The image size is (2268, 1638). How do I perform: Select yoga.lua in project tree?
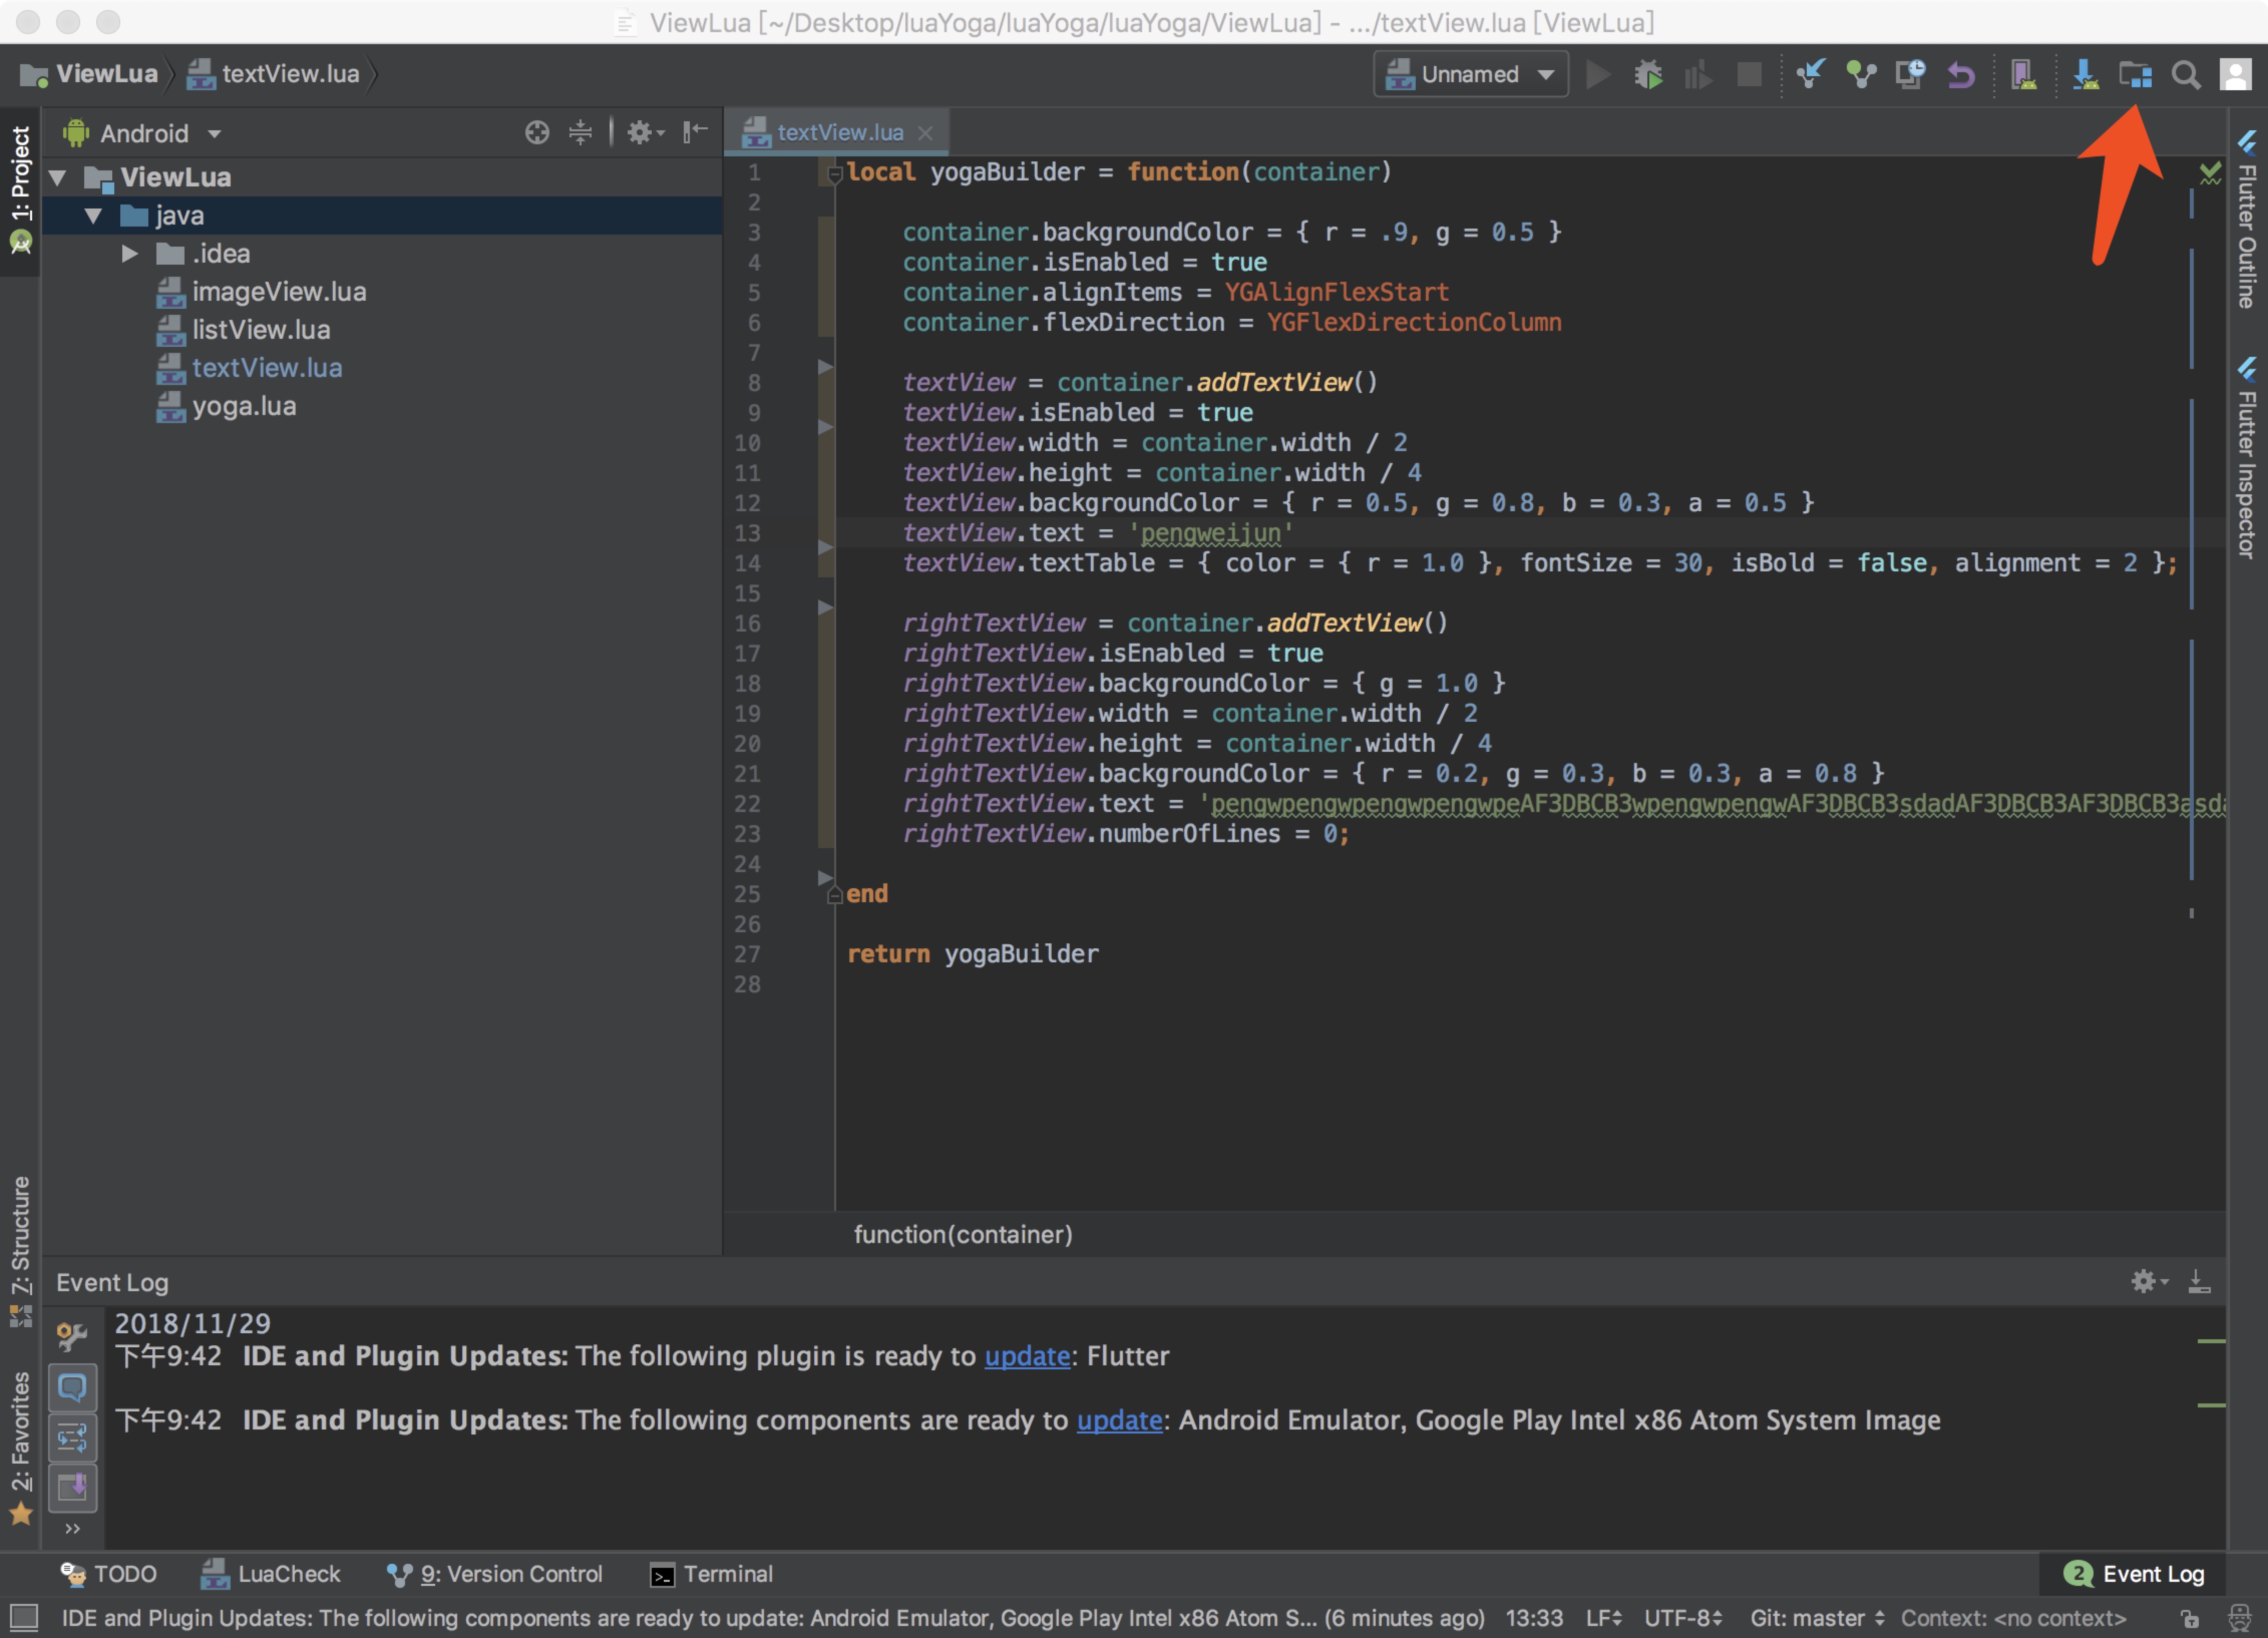point(244,406)
